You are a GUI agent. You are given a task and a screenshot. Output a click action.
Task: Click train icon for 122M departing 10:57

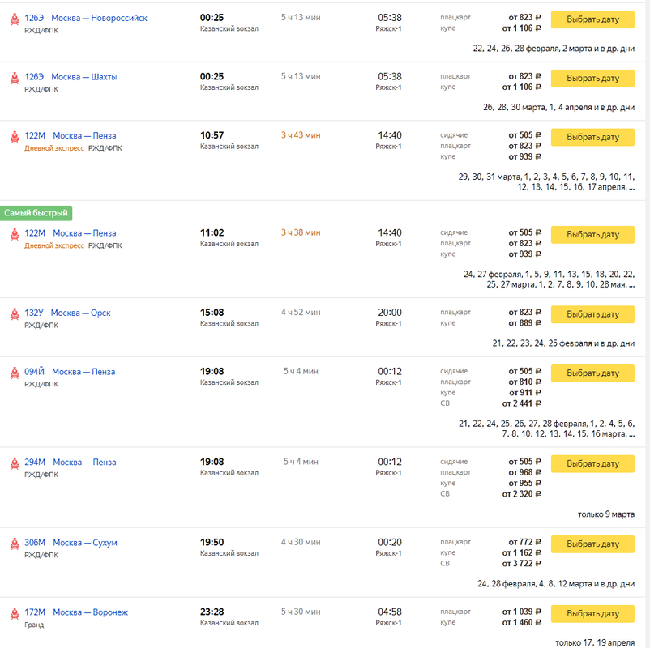(15, 137)
